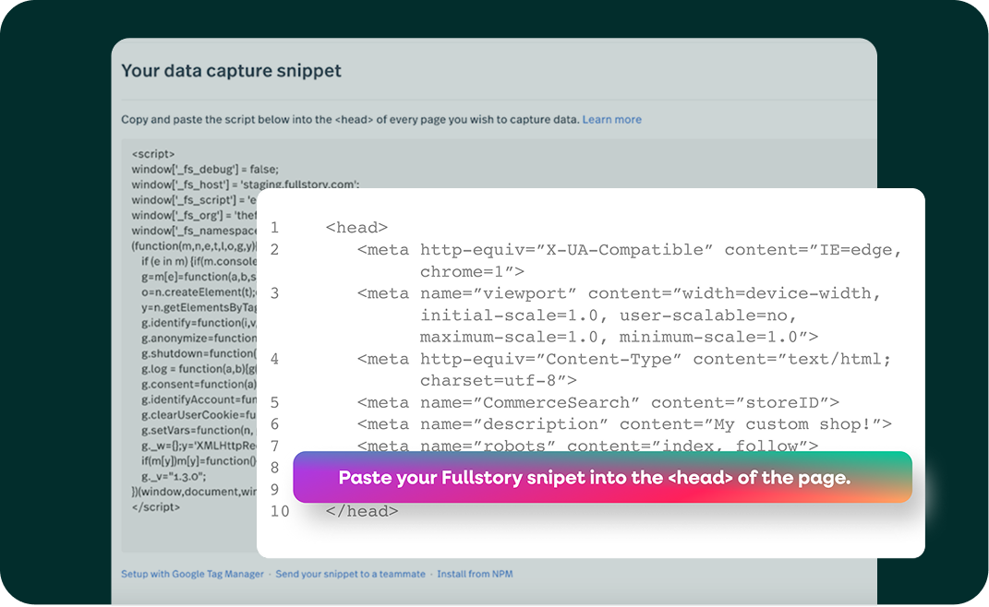Open the Install from NPM link
Viewport: 989px width, 607px height.
475,574
